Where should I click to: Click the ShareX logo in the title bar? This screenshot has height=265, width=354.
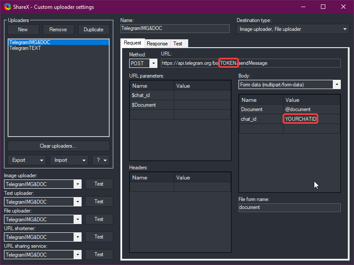7,7
